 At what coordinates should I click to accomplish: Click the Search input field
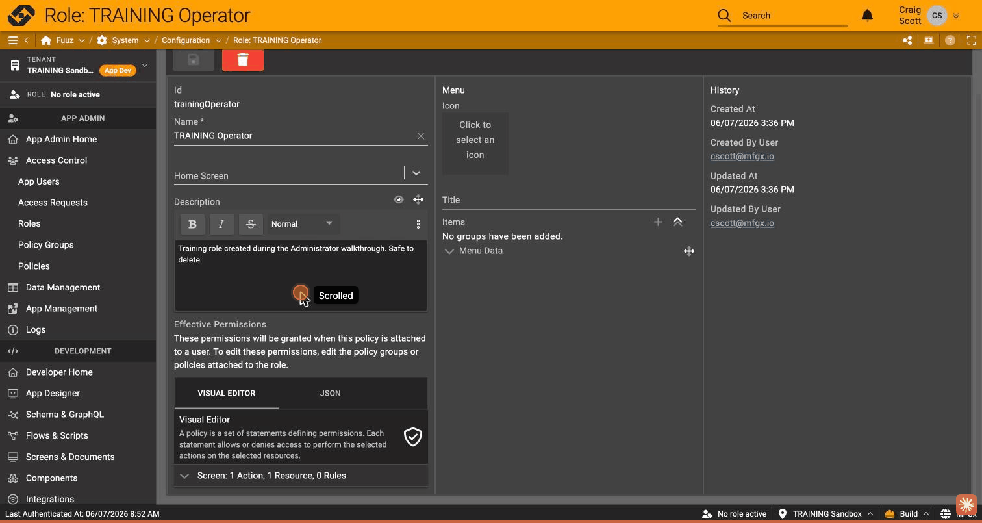pos(794,16)
